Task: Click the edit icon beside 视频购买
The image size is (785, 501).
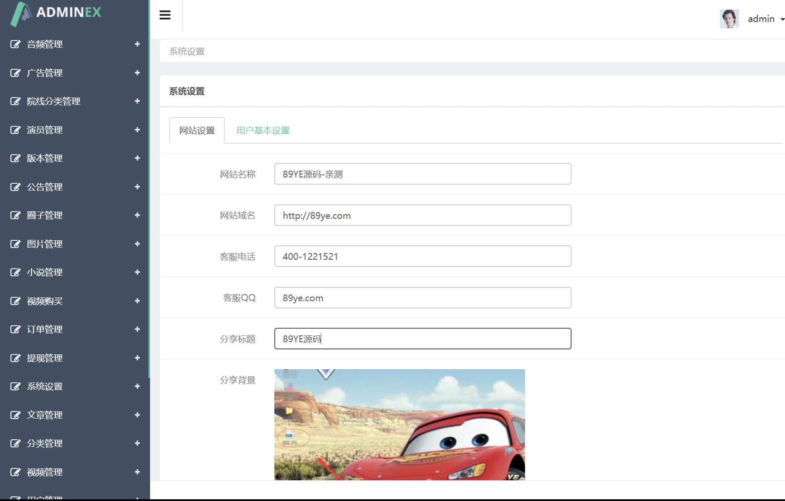Action: pyautogui.click(x=15, y=301)
